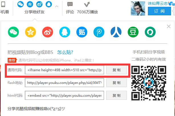Screen dimensions: 175x116
Task: Click the 手机扫码分享视频 text
Action: 149,52
